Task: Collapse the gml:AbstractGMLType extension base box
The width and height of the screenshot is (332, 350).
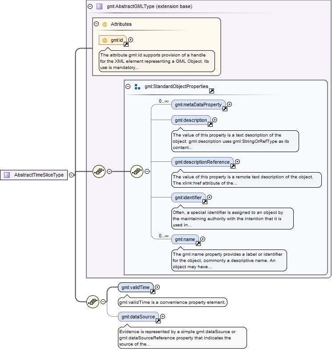Action: pyautogui.click(x=90, y=7)
